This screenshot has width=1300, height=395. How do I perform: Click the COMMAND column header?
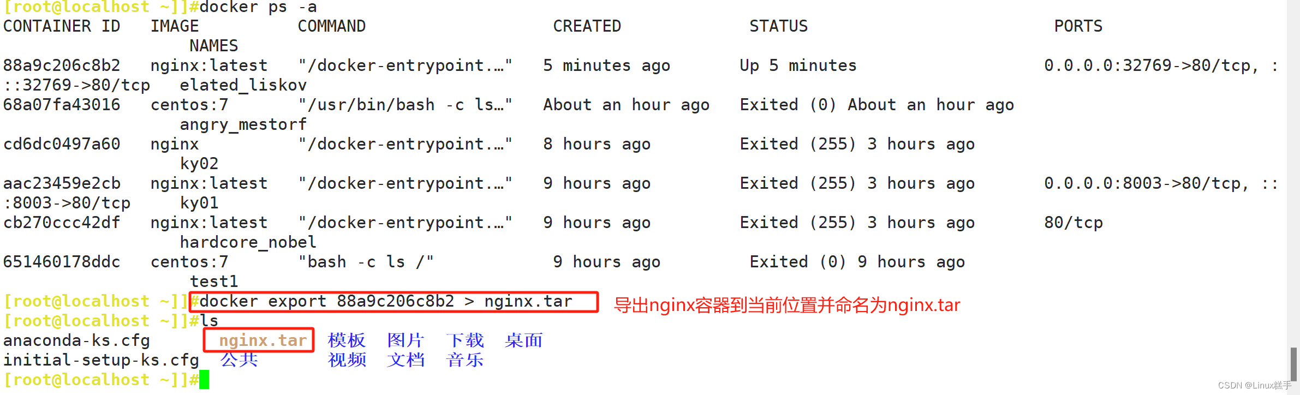(332, 26)
